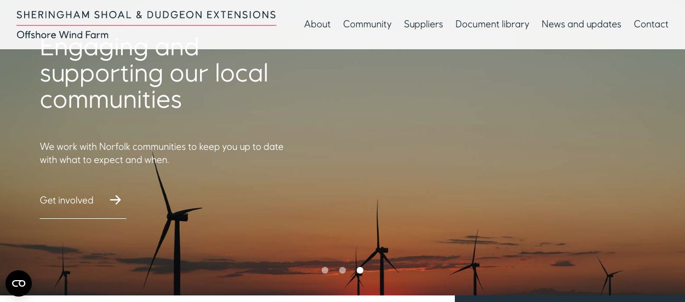Viewport: 685px width, 302px height.
Task: Click the 'Offshore Wind Farm' subtitle text
Action: (x=62, y=35)
